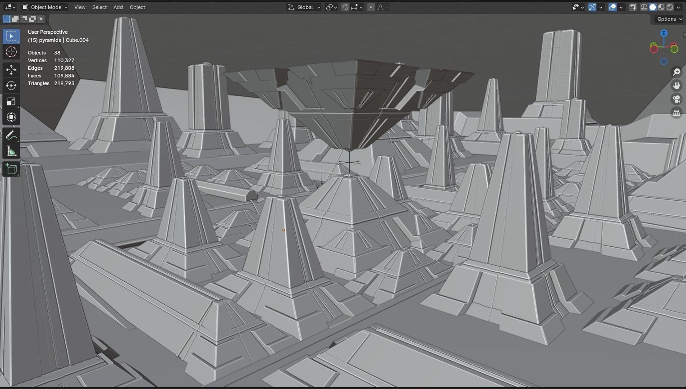The width and height of the screenshot is (686, 389).
Task: Open object types visibility dropdown
Action: pyautogui.click(x=578, y=7)
